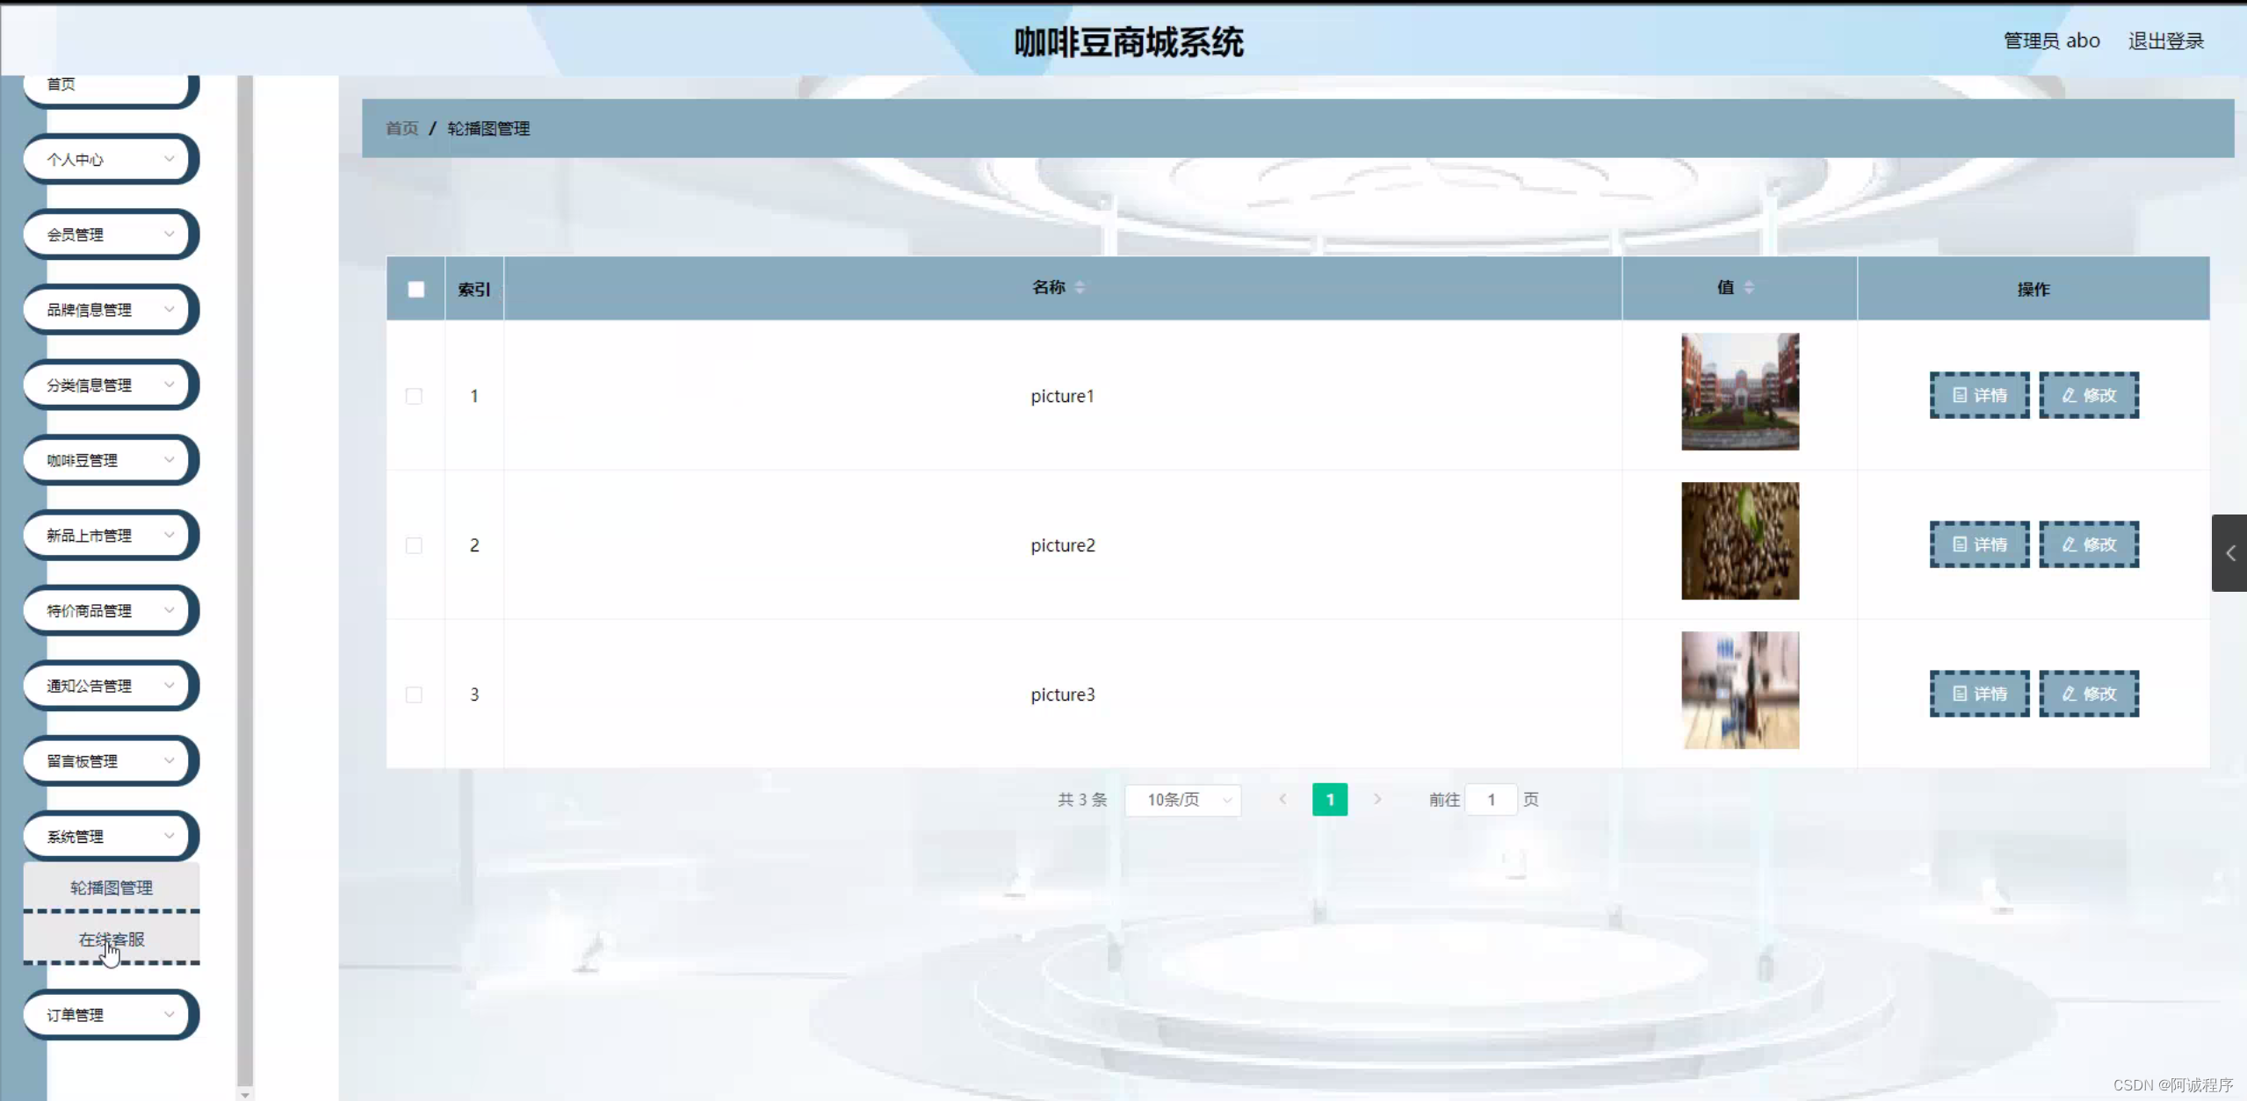Click the coffee beans thumbnail for picture2
The image size is (2247, 1101).
[1739, 541]
